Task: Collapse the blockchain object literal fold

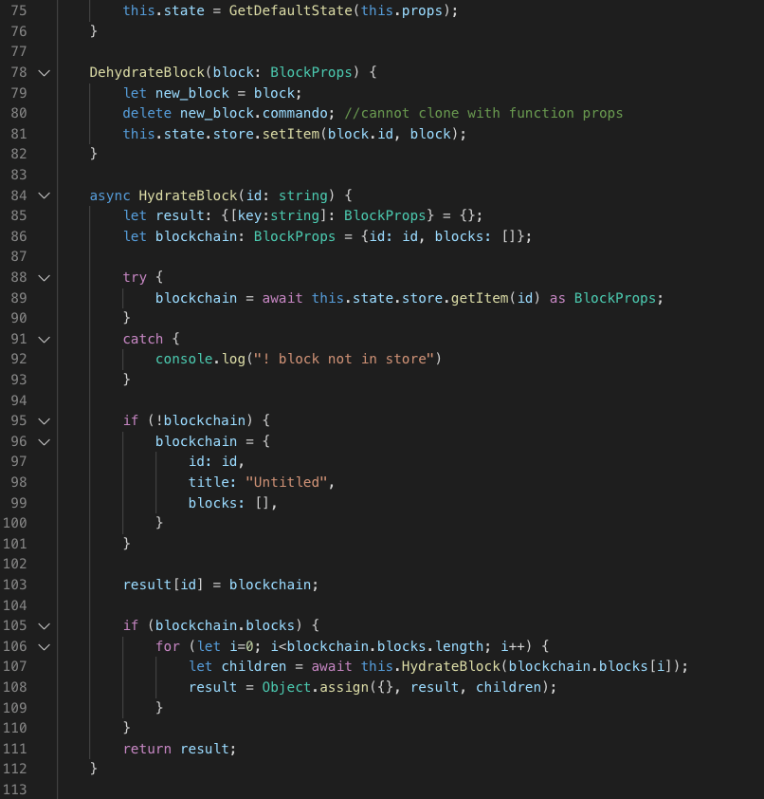Action: click(x=44, y=441)
